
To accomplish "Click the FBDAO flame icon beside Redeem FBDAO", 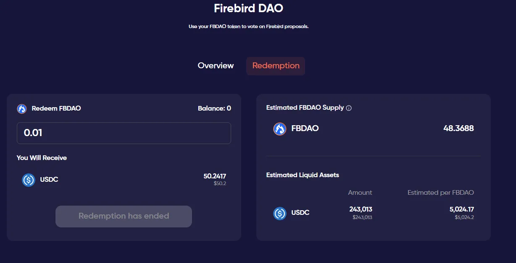I will (22, 109).
